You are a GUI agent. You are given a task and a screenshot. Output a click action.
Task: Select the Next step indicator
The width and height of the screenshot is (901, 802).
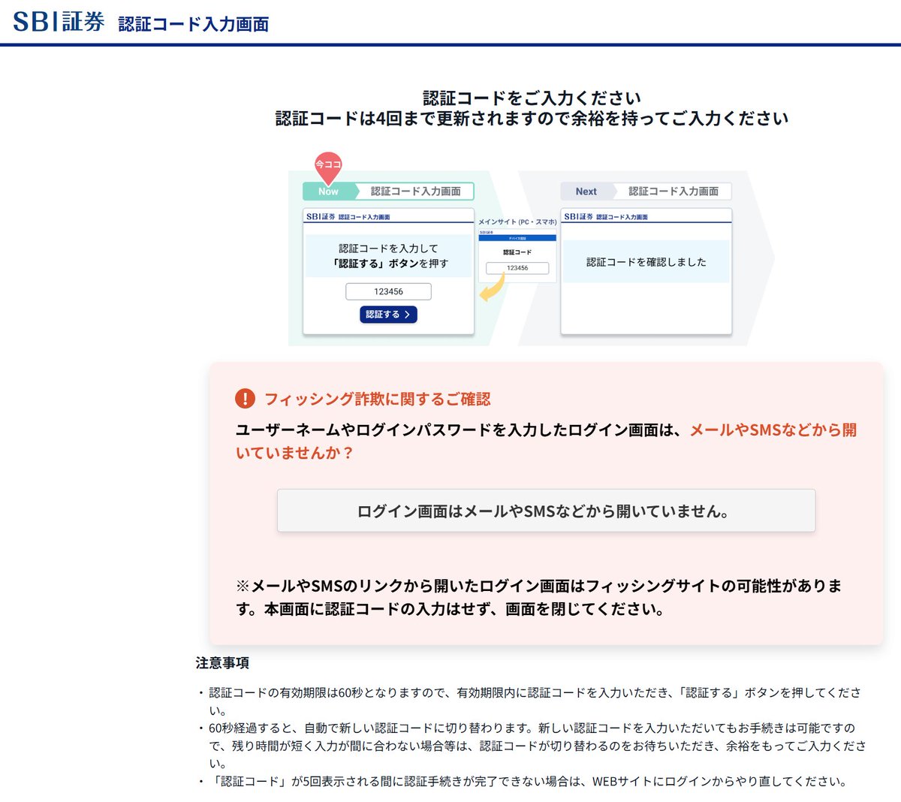585,191
